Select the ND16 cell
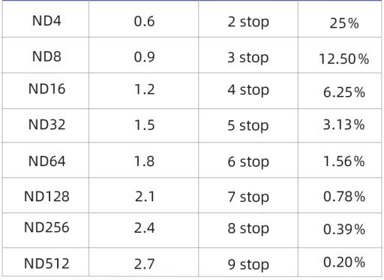The width and height of the screenshot is (384, 280). click(x=46, y=89)
